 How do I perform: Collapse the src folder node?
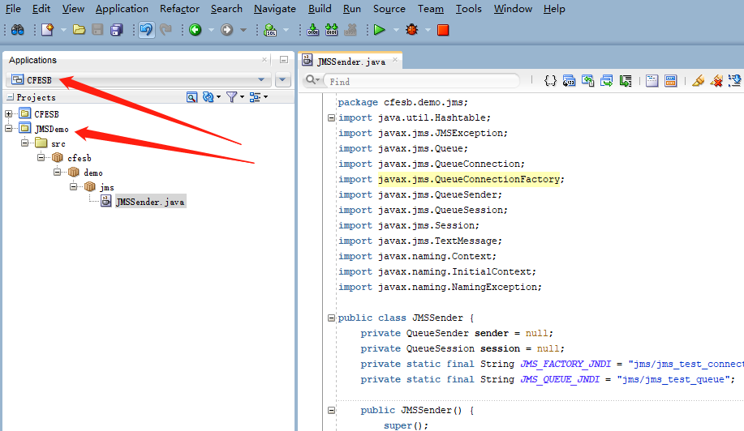pyautogui.click(x=24, y=143)
